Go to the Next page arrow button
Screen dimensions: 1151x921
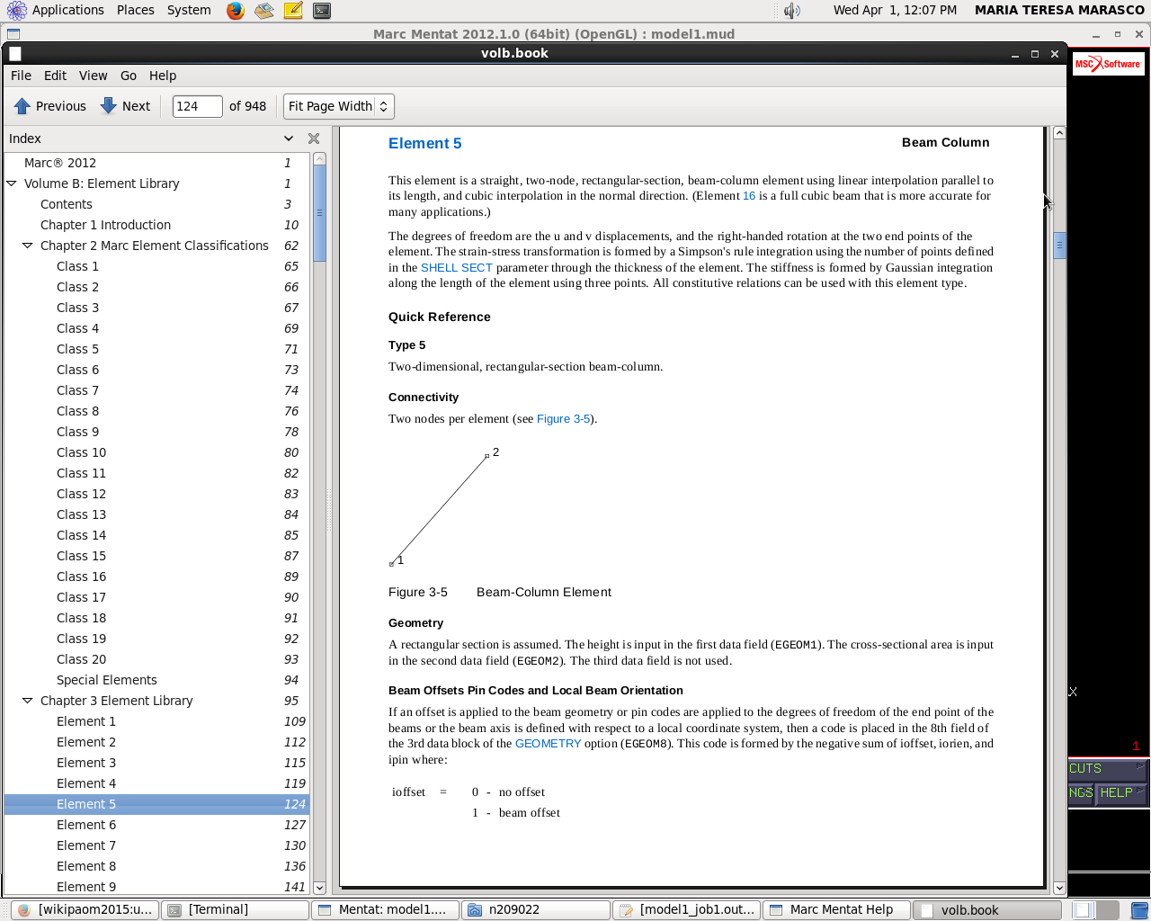click(x=125, y=106)
